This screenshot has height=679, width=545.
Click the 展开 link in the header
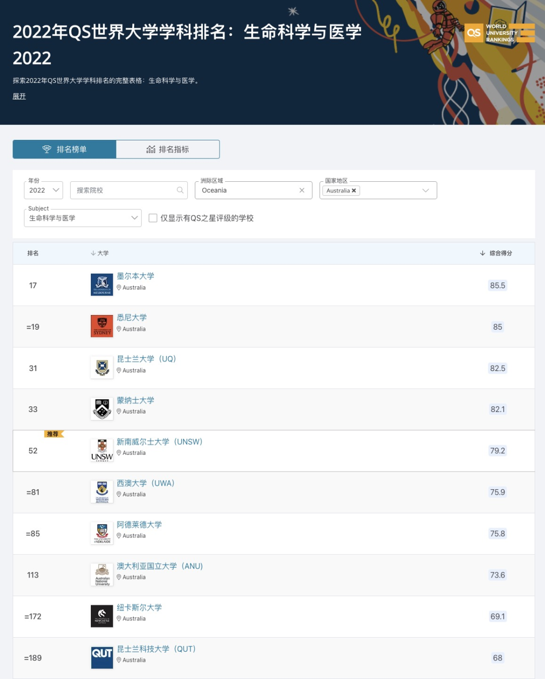click(x=19, y=96)
